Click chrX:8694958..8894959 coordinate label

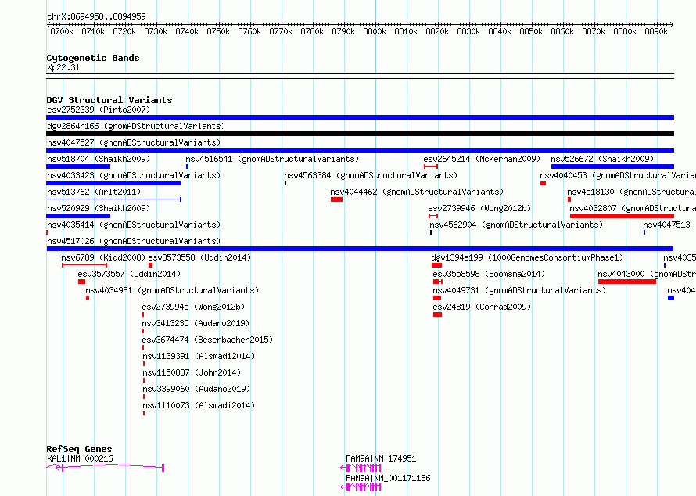96,16
